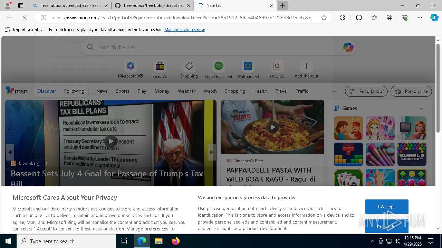
Task: Open the Play category
Action: (x=142, y=91)
